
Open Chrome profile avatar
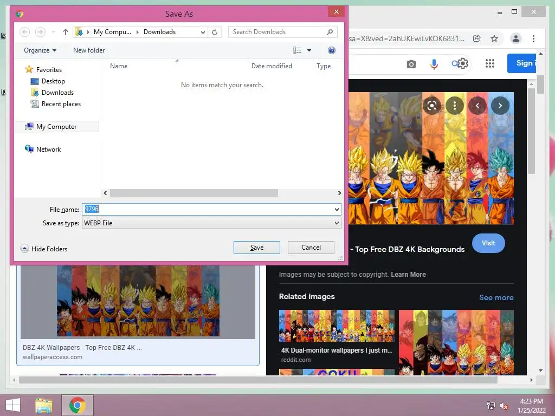[516, 38]
